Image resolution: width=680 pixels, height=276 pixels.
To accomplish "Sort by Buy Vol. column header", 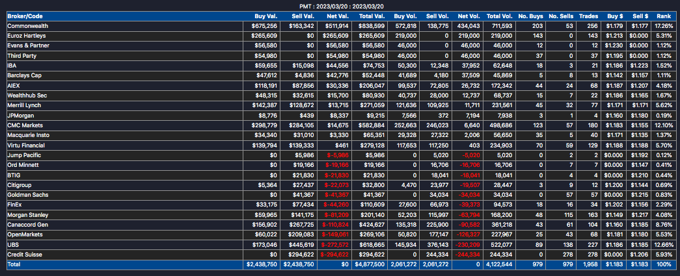I will [405, 16].
